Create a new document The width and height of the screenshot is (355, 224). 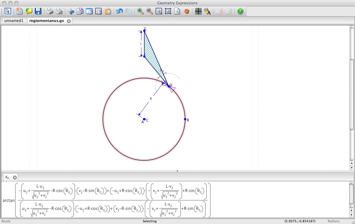(x=19, y=11)
